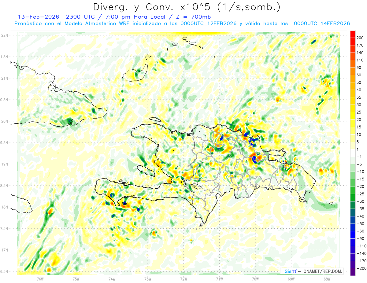Click the "ONAMET/REP.DOM." credit label
This screenshot has height=283, width=367.
[x=322, y=271]
